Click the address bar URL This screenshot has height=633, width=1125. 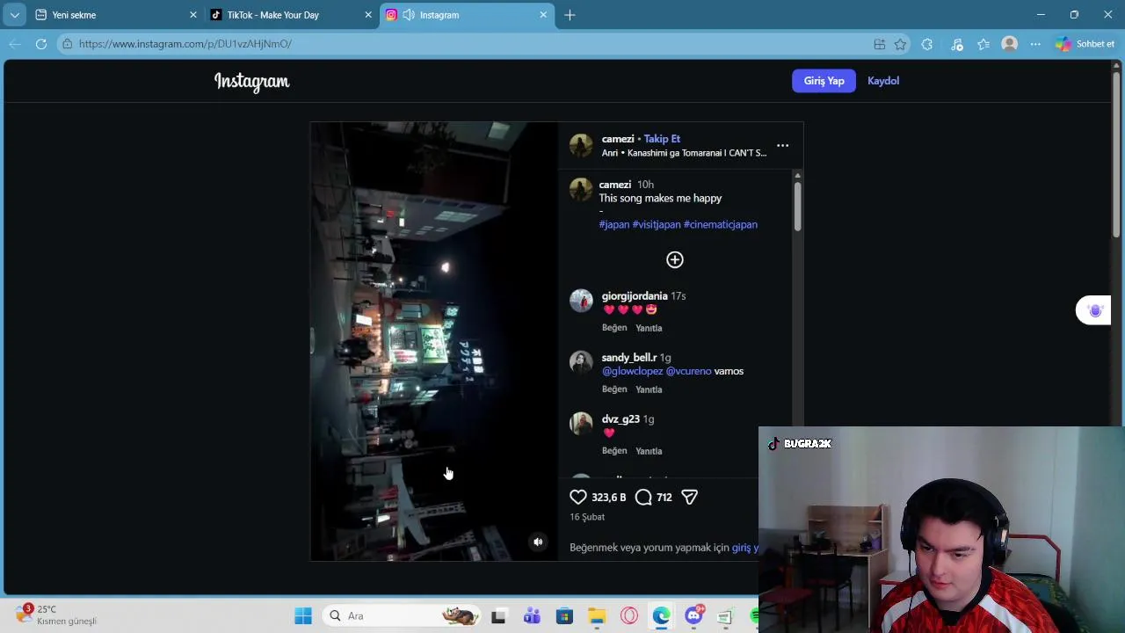[185, 44]
